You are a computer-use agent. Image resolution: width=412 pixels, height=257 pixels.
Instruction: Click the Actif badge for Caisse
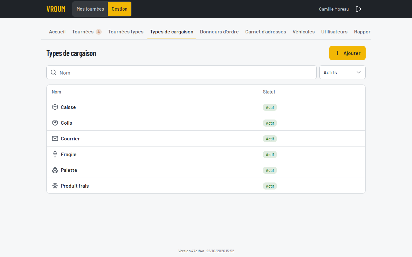click(x=270, y=107)
